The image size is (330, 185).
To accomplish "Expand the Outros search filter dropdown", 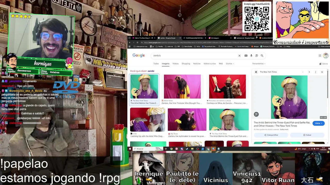I will [230, 64].
